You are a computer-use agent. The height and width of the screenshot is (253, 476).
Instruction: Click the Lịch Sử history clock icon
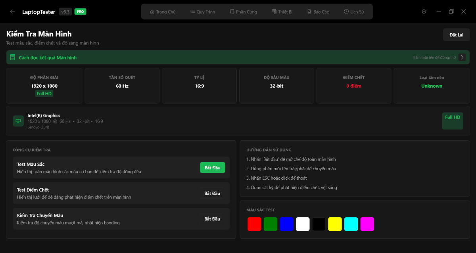coord(345,11)
